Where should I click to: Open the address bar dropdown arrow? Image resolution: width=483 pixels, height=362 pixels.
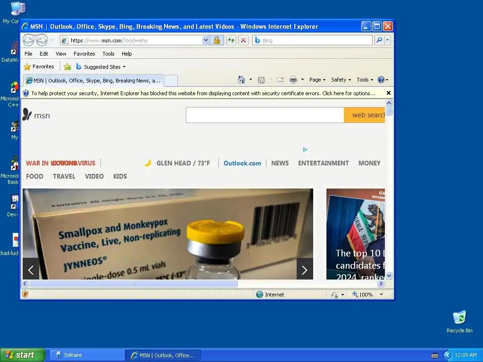tap(206, 41)
